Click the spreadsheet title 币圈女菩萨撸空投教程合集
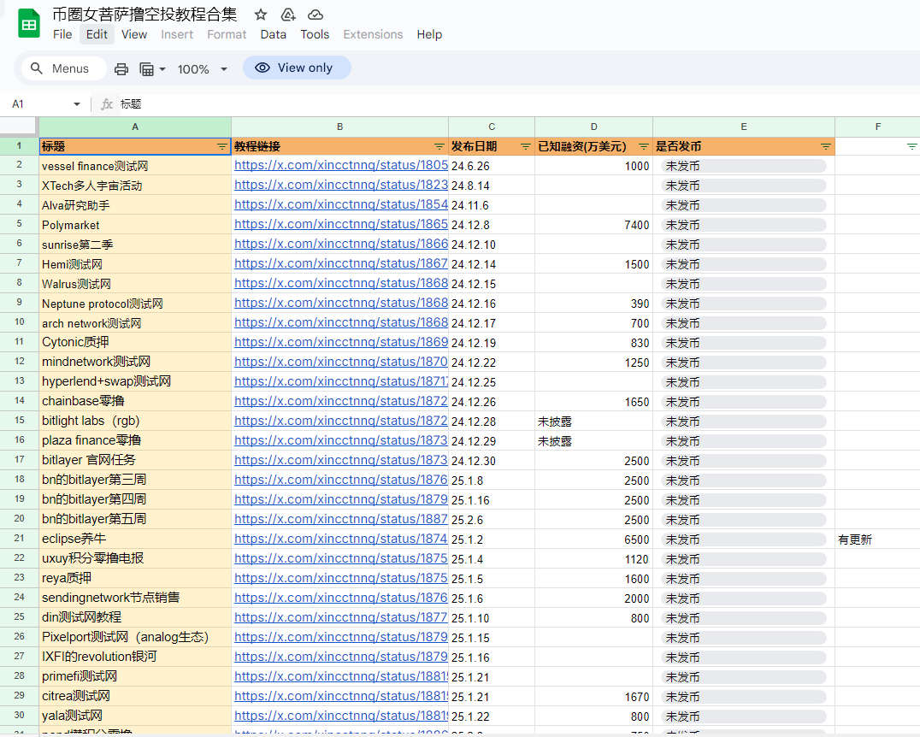Viewport: 920px width, 737px height. (x=144, y=14)
